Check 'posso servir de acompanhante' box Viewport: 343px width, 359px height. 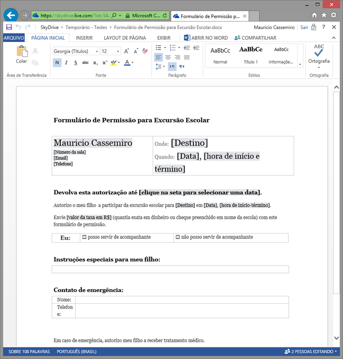click(85, 237)
